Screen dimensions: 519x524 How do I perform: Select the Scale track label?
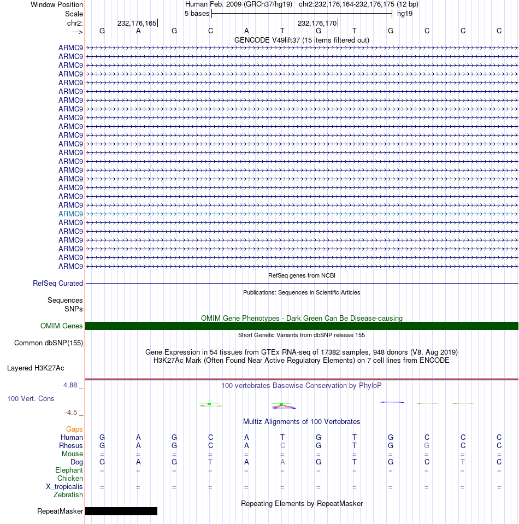74,14
